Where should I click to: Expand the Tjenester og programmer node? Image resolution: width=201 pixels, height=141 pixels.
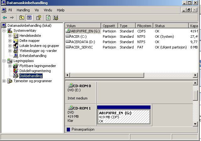coord(4,81)
